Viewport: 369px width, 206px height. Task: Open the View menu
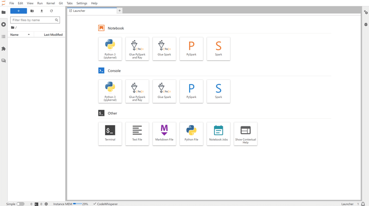point(30,3)
